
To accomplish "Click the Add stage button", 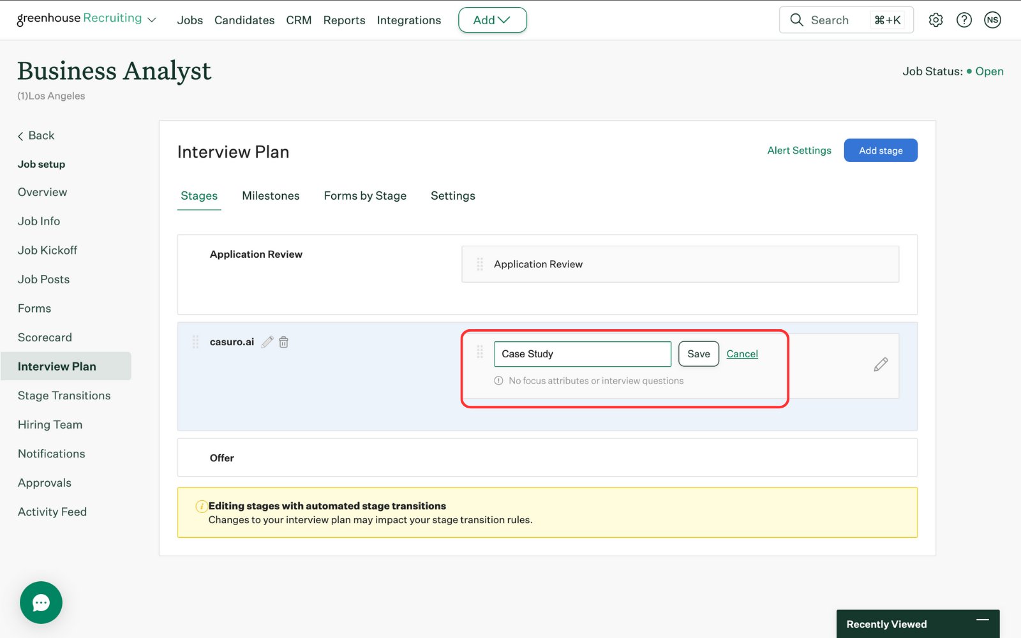I will coord(881,151).
